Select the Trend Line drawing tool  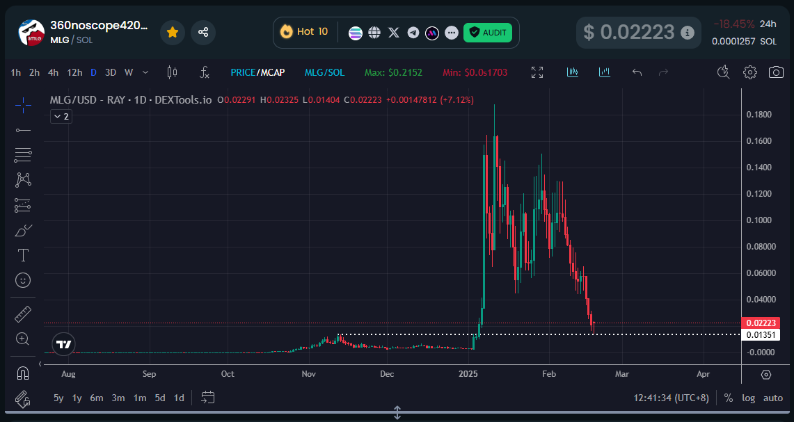point(23,129)
